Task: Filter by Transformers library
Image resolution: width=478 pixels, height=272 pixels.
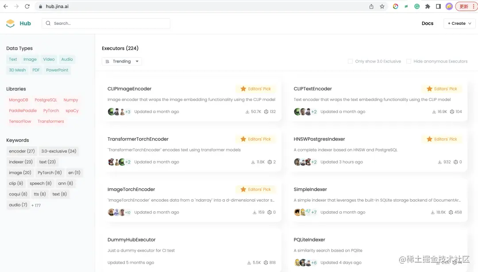Action: tap(50, 121)
